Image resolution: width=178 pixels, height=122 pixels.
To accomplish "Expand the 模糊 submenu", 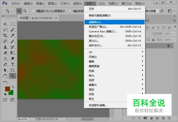I will click(115, 61).
